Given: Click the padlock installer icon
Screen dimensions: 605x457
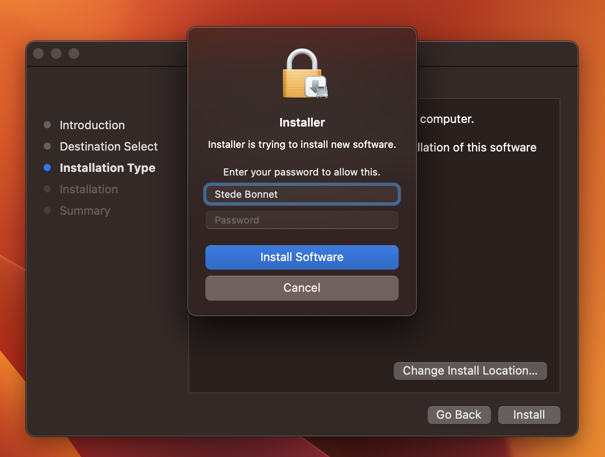Looking at the screenshot, I should tap(305, 73).
